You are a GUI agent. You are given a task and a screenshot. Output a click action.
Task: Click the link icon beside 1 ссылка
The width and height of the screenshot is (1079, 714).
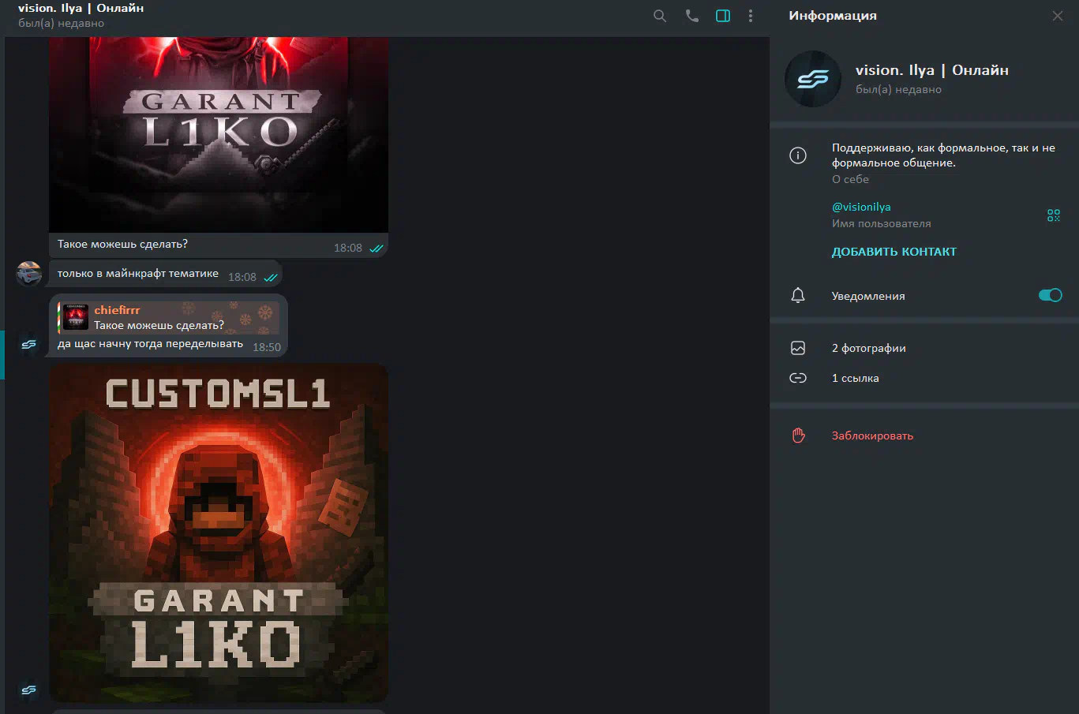point(798,378)
